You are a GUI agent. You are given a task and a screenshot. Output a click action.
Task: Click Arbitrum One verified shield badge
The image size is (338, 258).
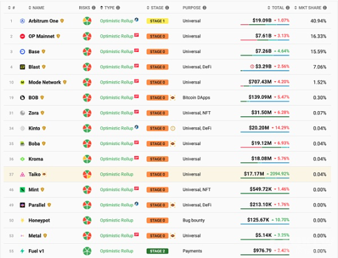coord(62,21)
